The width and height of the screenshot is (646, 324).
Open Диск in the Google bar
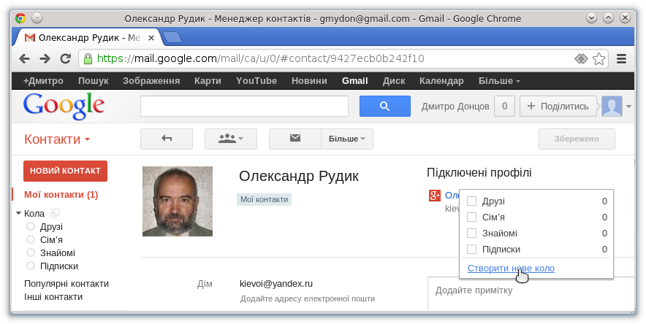(x=393, y=81)
